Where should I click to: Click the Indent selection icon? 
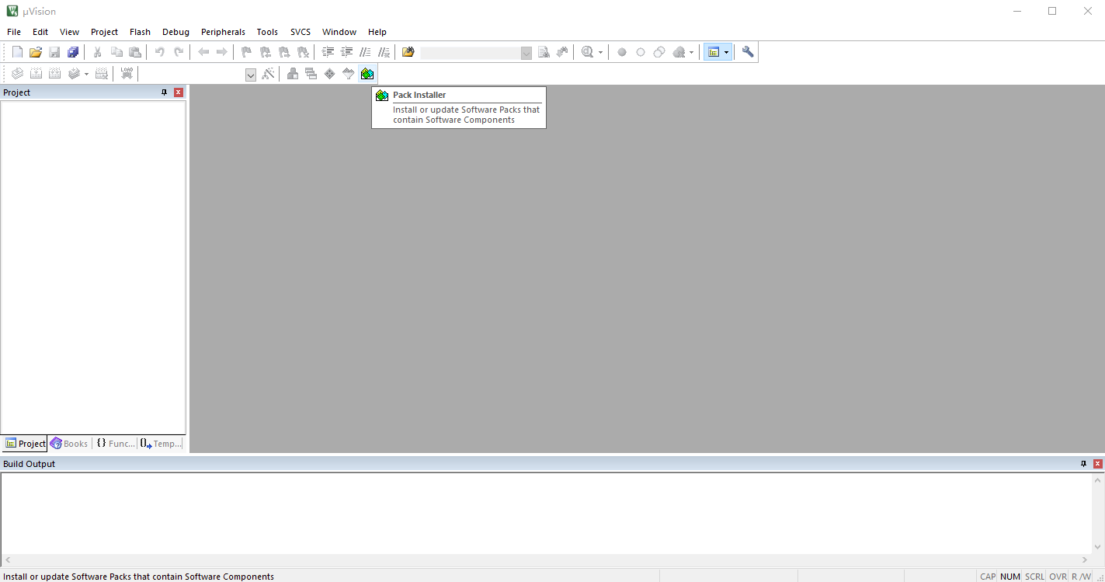(x=328, y=52)
